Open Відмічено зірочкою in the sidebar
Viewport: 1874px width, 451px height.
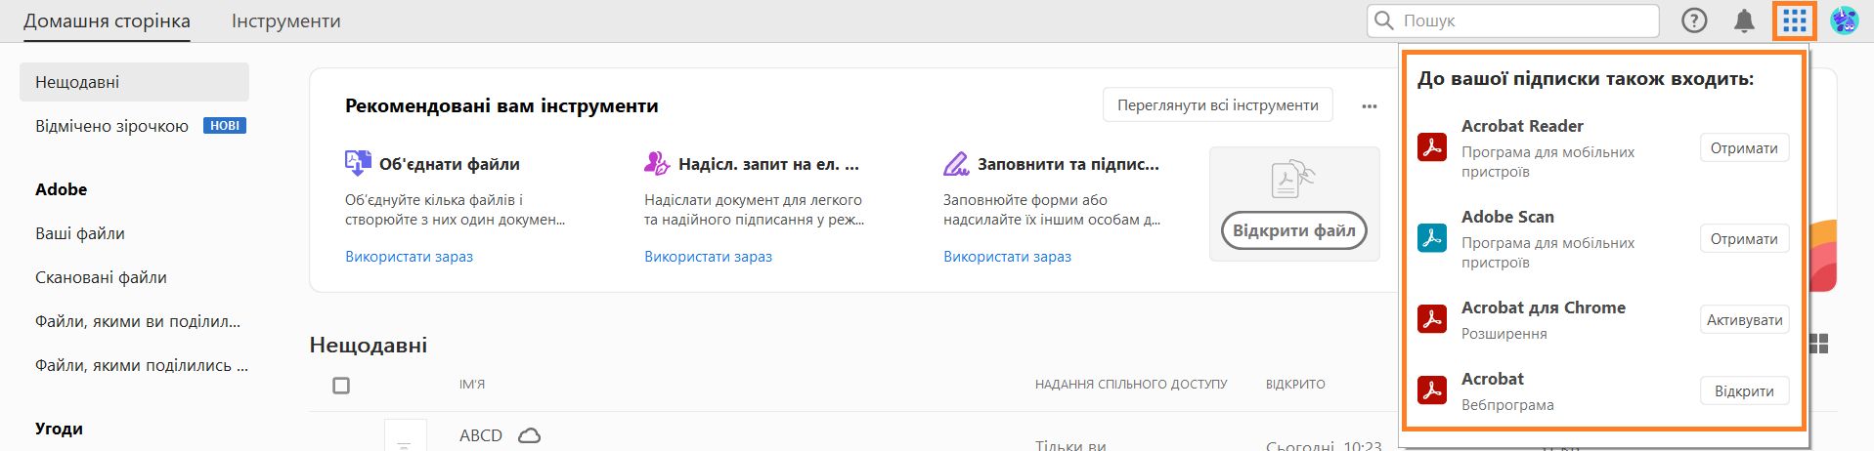click(x=111, y=126)
